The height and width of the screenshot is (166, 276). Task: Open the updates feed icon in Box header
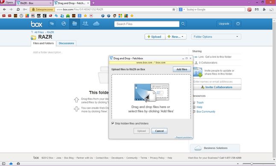click(x=52, y=24)
